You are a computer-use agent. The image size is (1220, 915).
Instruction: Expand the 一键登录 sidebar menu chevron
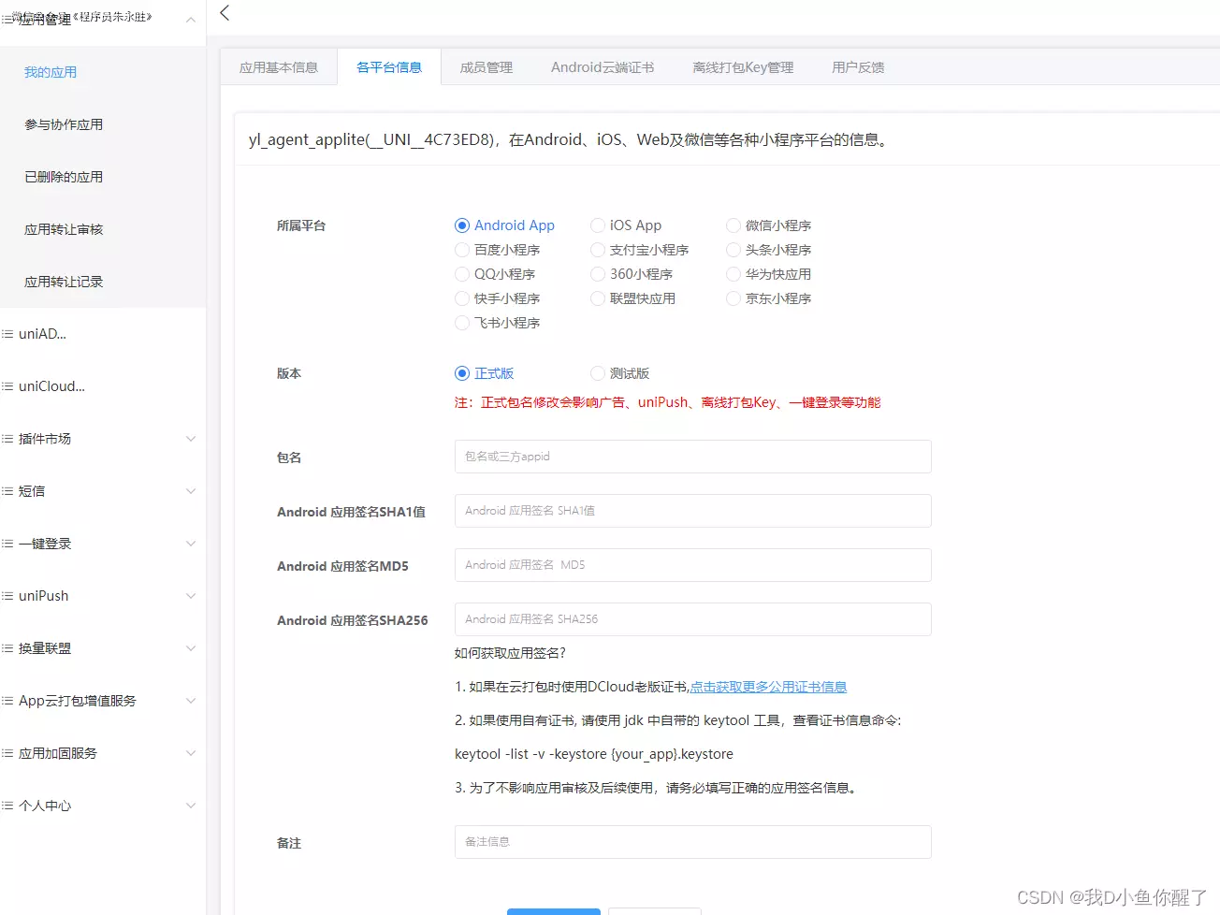[x=191, y=544]
